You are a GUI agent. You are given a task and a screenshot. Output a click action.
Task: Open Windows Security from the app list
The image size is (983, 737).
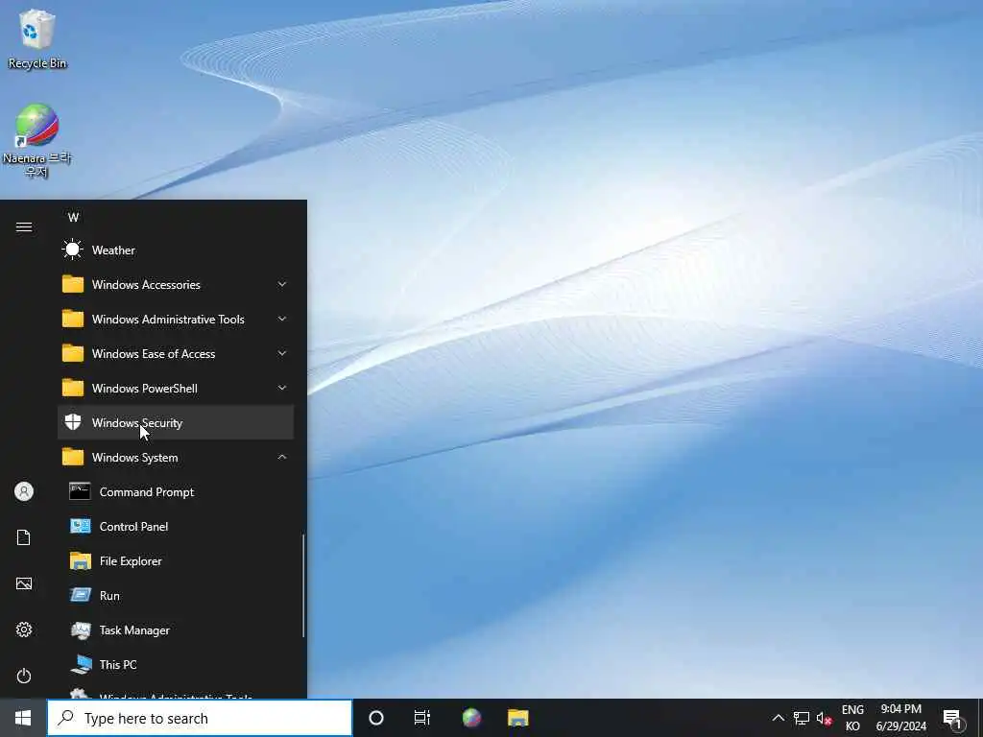coord(176,423)
